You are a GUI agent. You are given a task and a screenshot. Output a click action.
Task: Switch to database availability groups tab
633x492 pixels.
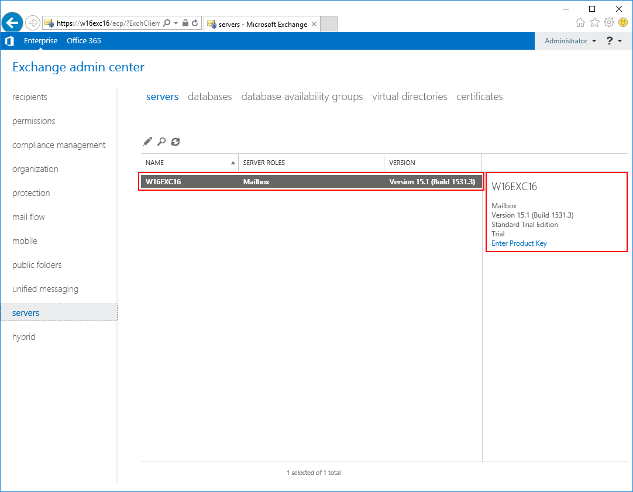302,97
